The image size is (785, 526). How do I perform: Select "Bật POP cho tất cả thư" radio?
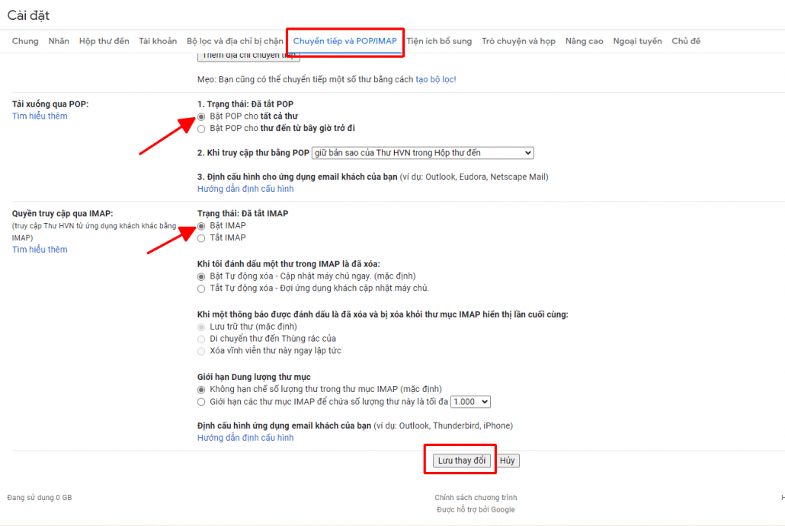pyautogui.click(x=201, y=116)
